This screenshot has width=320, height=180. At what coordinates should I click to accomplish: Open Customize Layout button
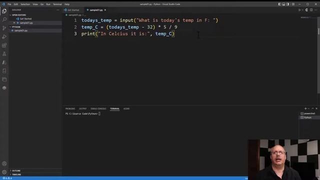click(x=293, y=4)
